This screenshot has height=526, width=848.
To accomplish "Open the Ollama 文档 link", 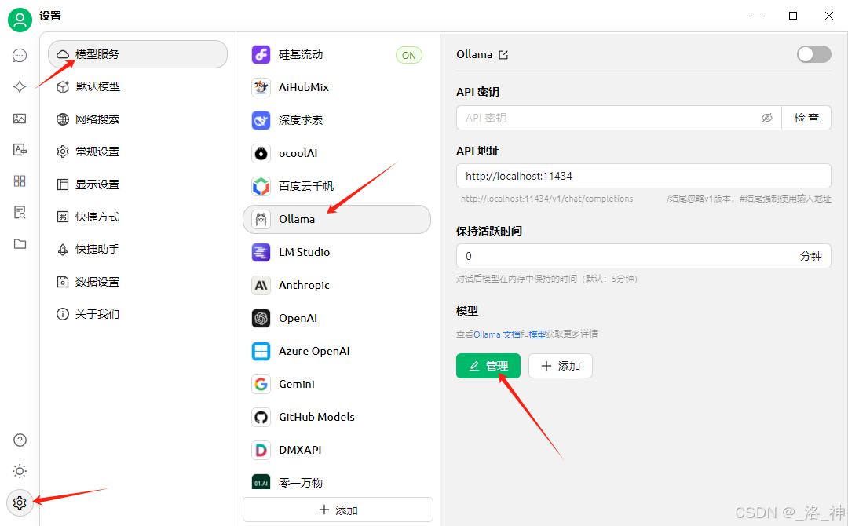I will tap(496, 334).
